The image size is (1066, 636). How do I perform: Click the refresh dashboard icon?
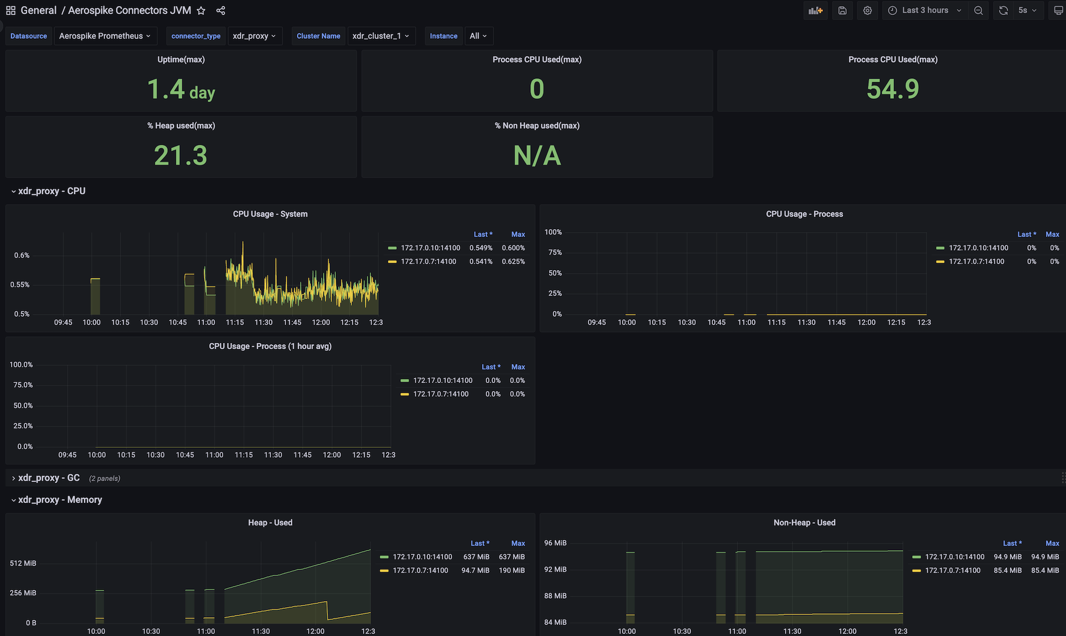1003,11
